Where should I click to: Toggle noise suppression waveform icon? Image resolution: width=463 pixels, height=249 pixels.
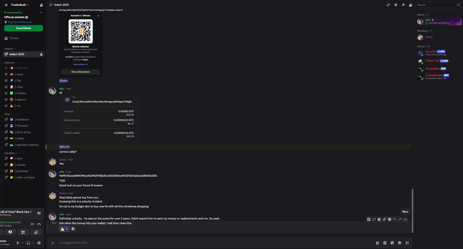click(x=32, y=224)
